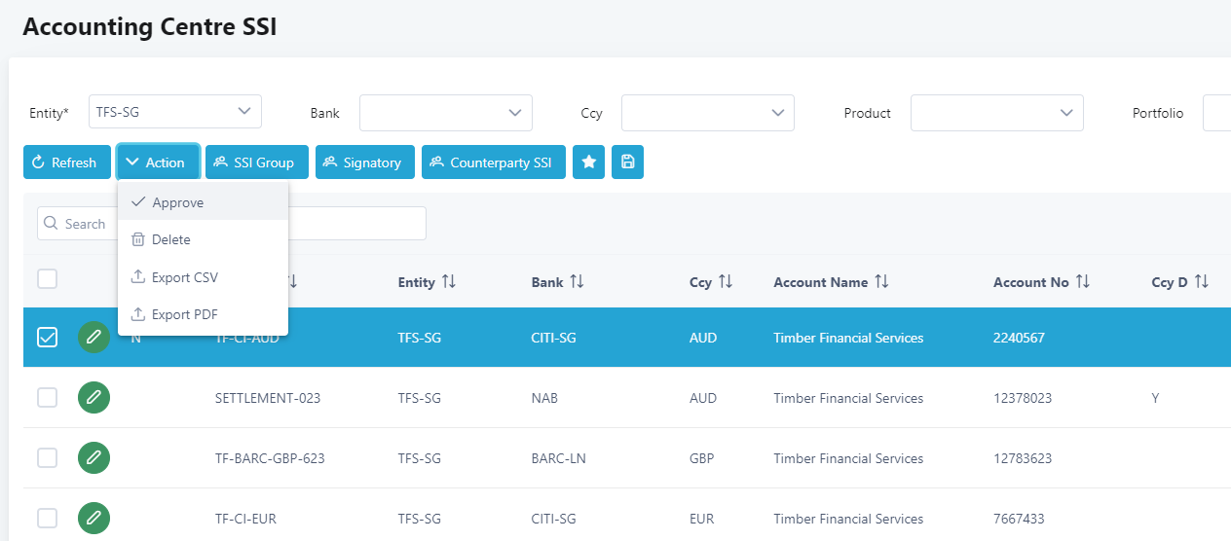Image resolution: width=1231 pixels, height=541 pixels.
Task: Click the save disk icon button
Action: coord(627,162)
